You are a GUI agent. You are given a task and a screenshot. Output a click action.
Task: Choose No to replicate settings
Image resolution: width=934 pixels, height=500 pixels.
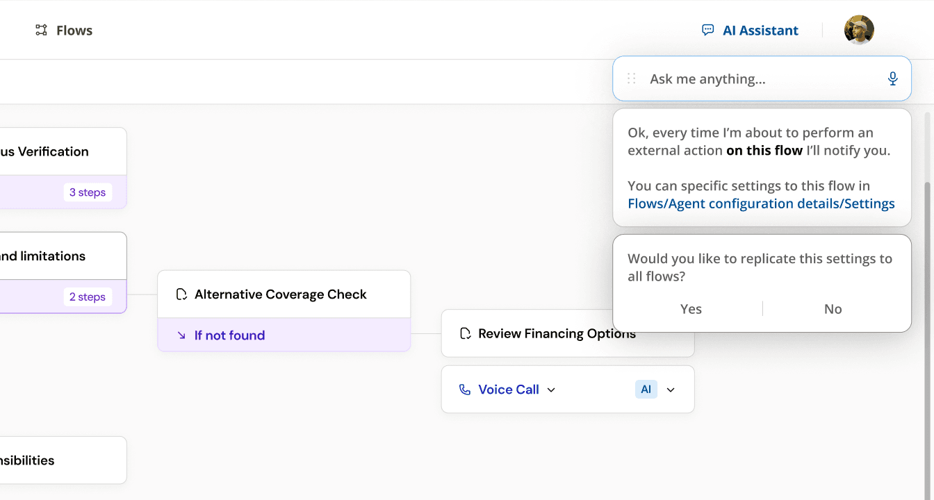(833, 309)
